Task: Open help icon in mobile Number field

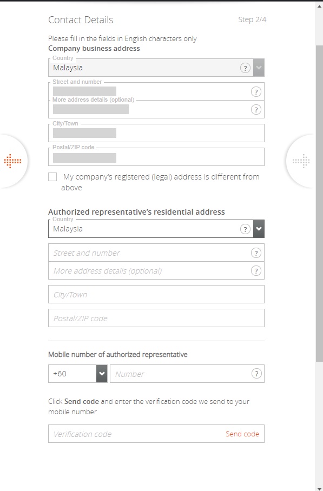Action: 256,374
